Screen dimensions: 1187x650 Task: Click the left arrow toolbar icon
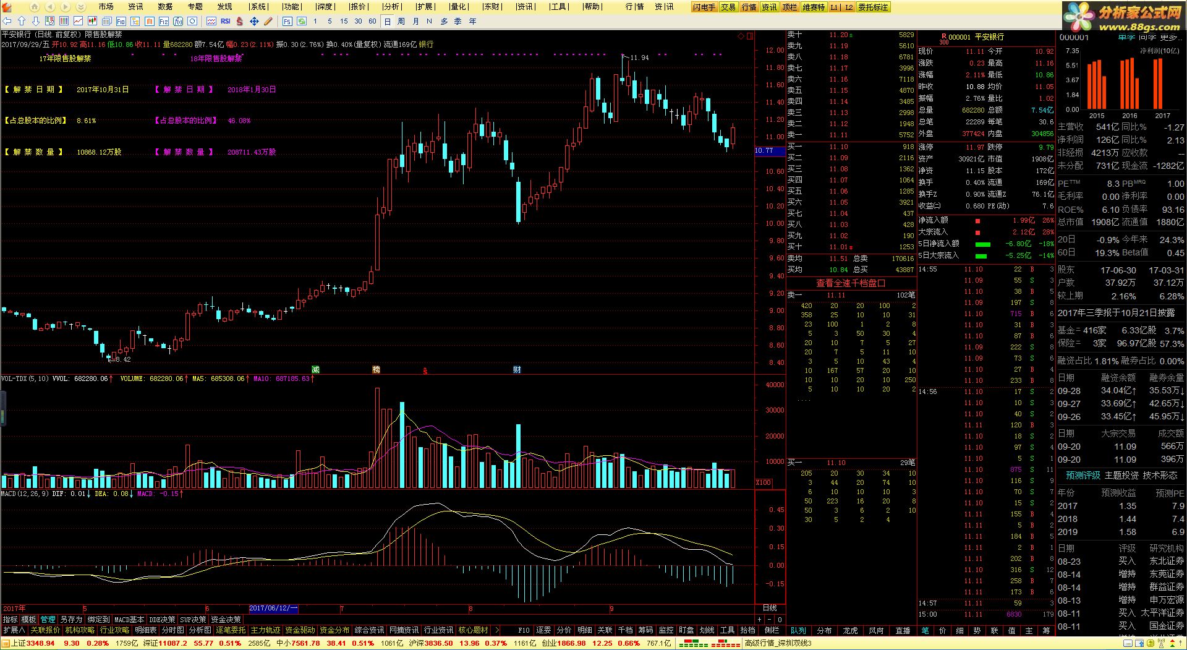tap(7, 21)
